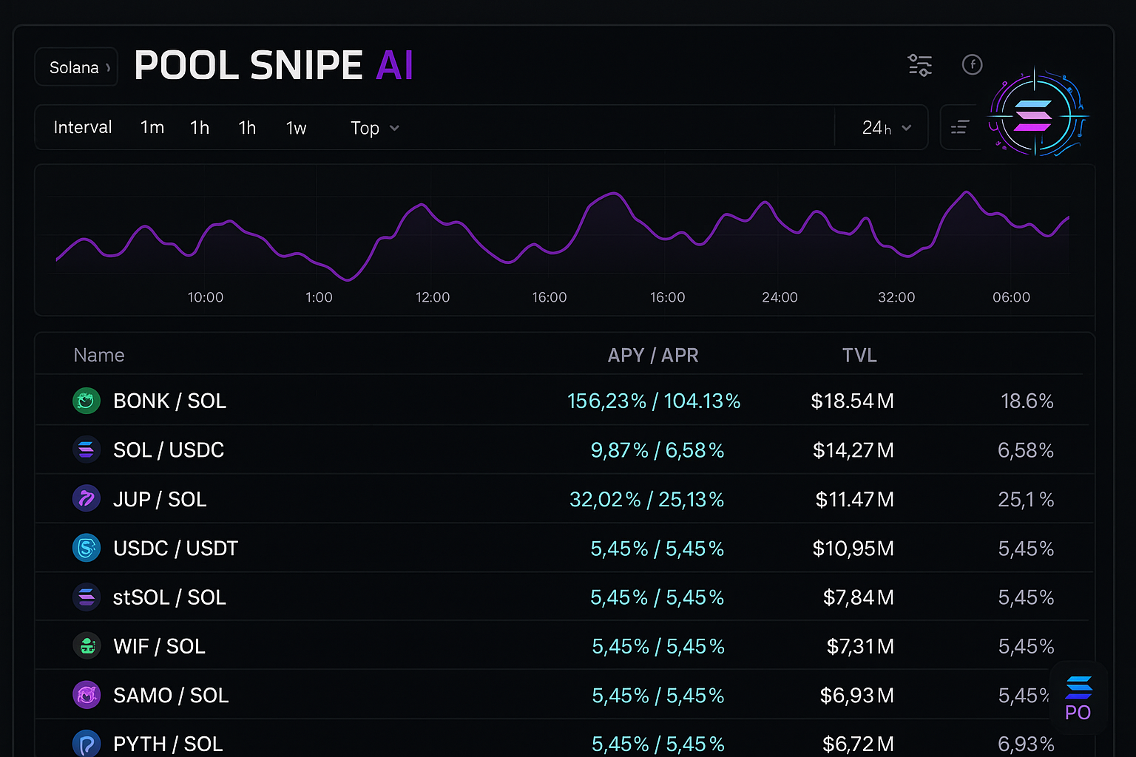Click the stSOL token icon

click(x=87, y=597)
